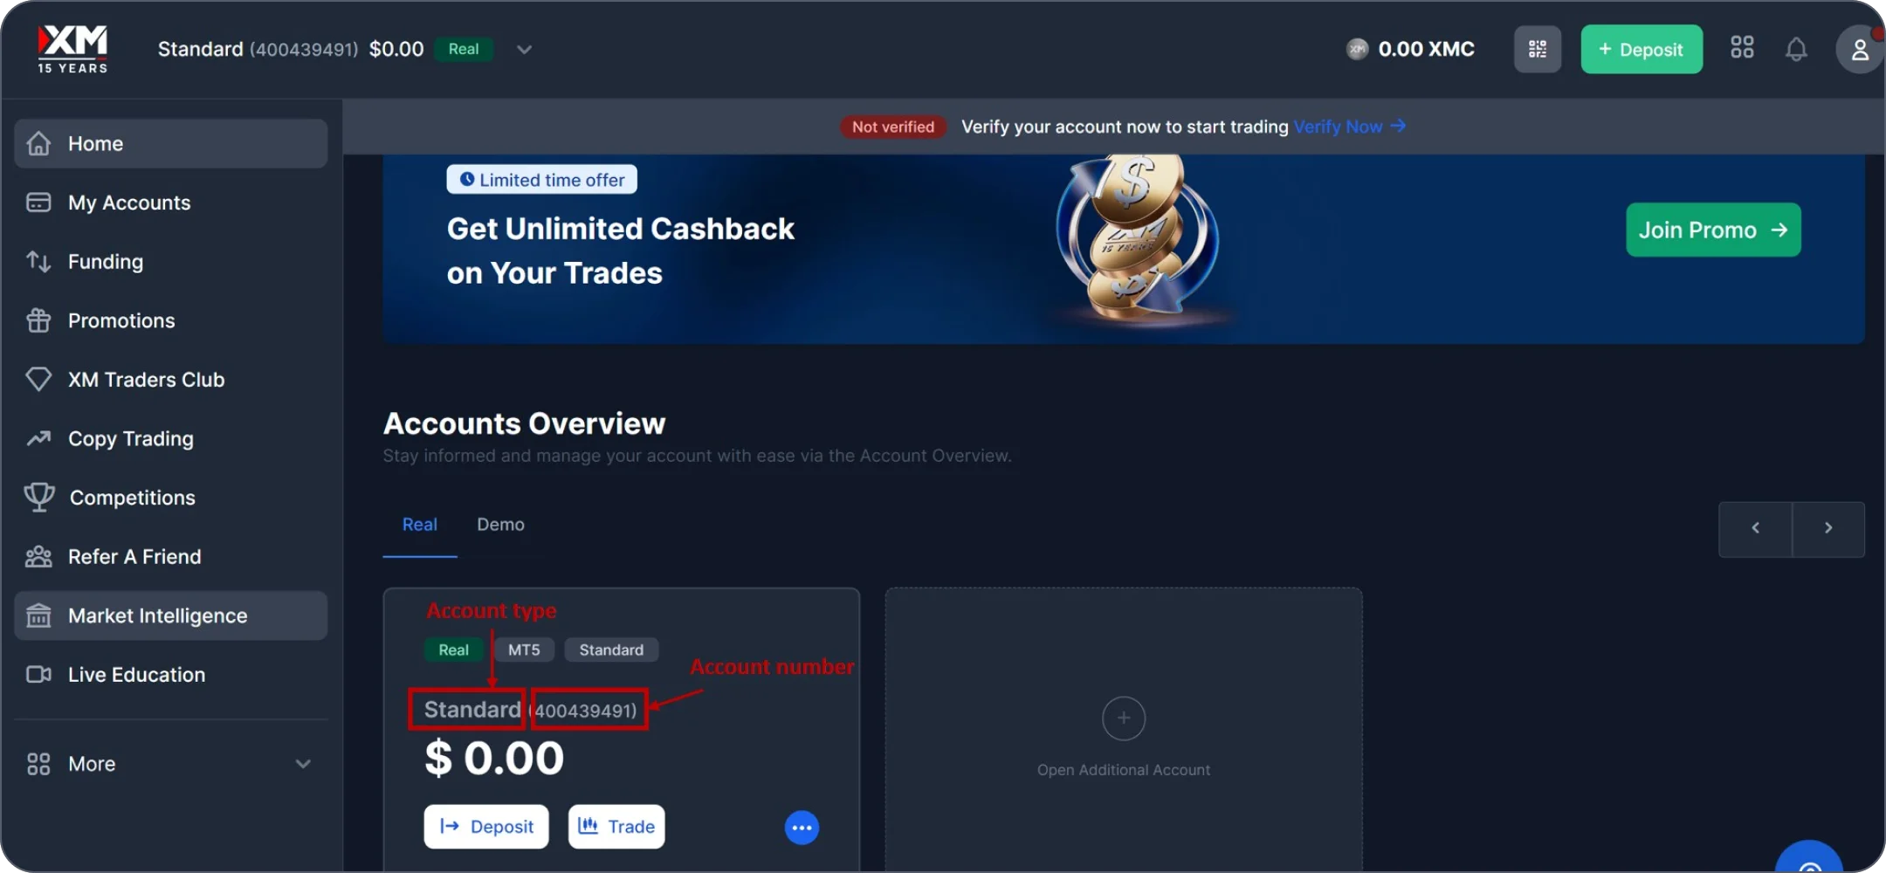
Task: Open the apps grid icon in header
Action: click(1742, 48)
